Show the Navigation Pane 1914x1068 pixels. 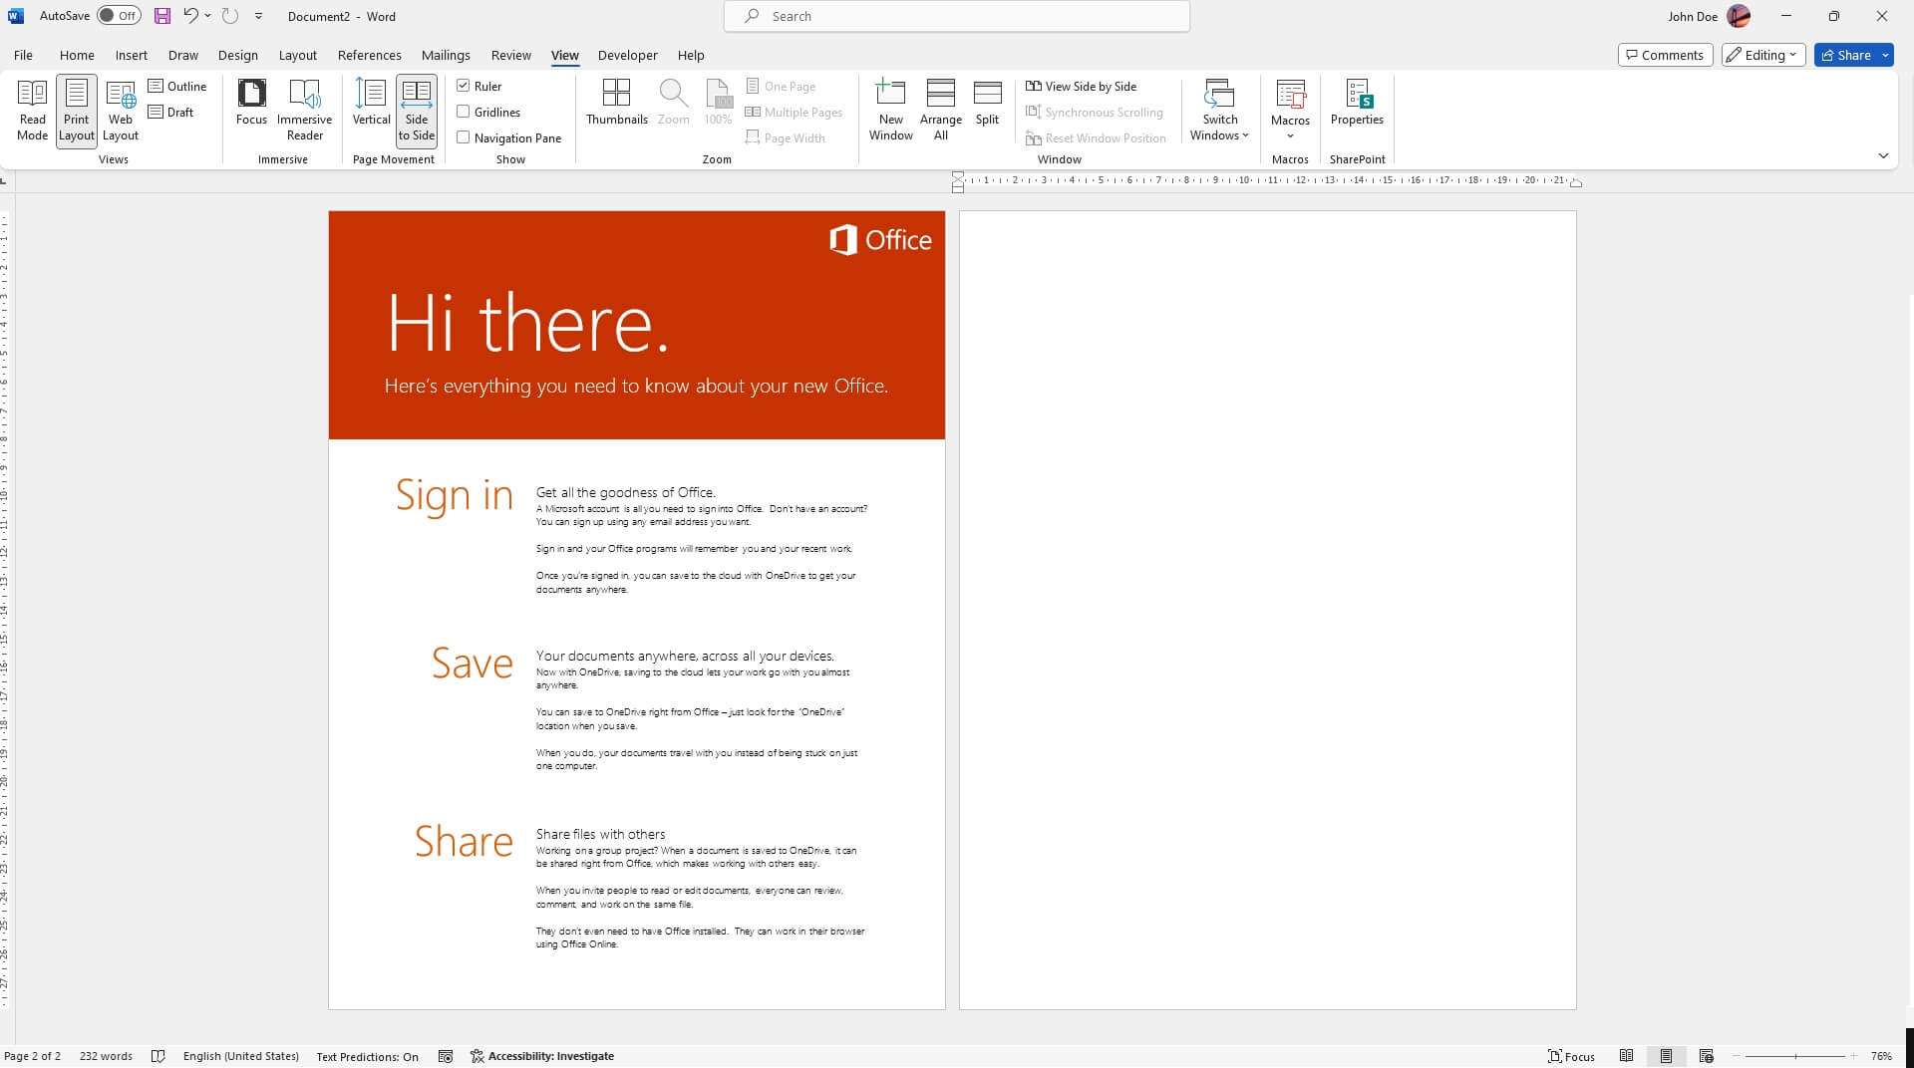click(464, 137)
